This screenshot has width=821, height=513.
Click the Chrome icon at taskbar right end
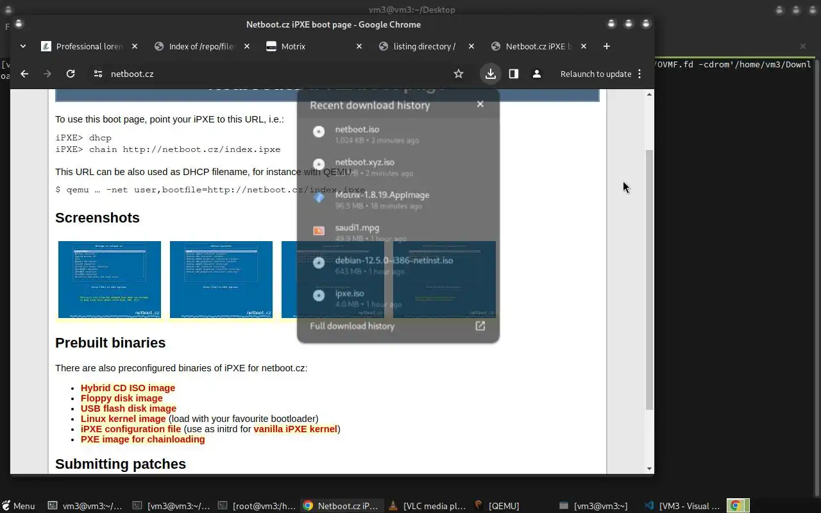click(x=737, y=506)
